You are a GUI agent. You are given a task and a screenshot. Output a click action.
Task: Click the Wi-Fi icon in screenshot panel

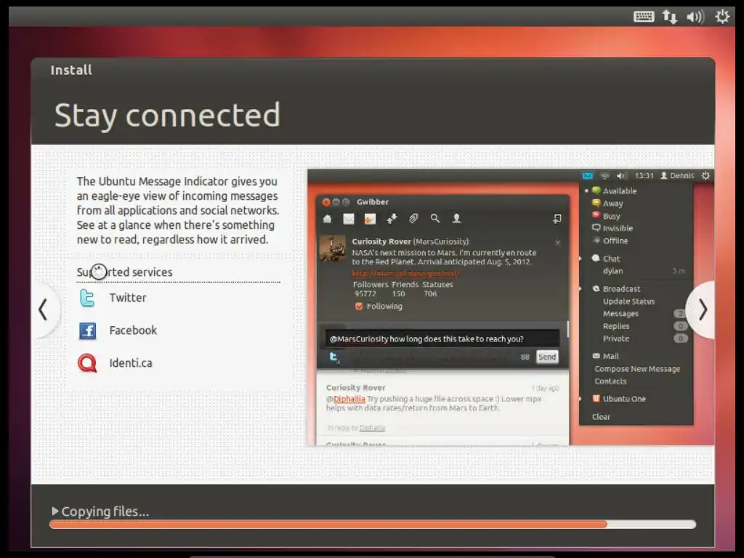[x=605, y=176]
